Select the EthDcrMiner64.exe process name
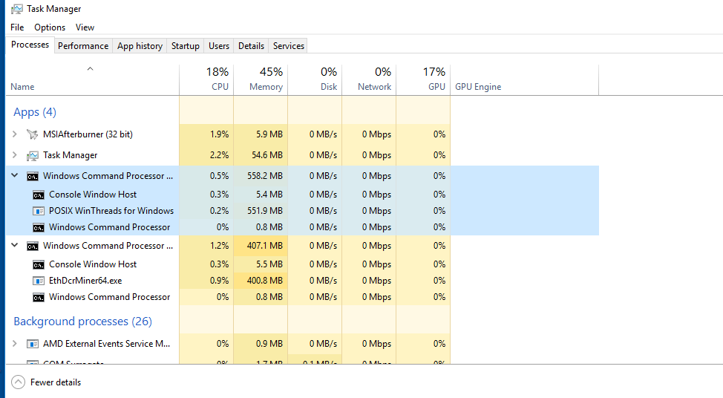 (x=86, y=281)
